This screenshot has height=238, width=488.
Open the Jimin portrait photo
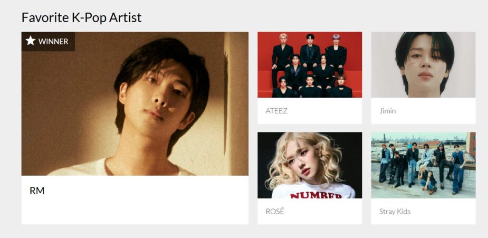click(423, 65)
